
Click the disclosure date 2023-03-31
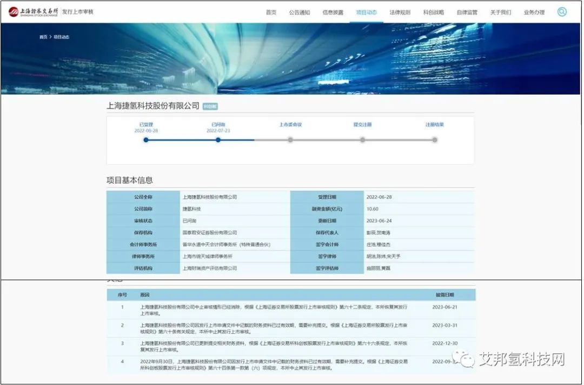(444, 325)
